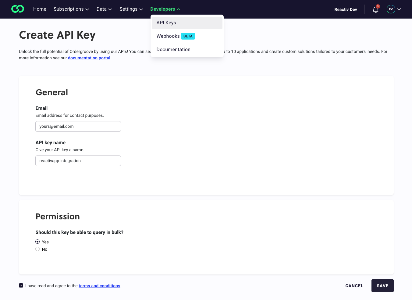Open the notifications bell
The height and width of the screenshot is (300, 412).
[375, 9]
